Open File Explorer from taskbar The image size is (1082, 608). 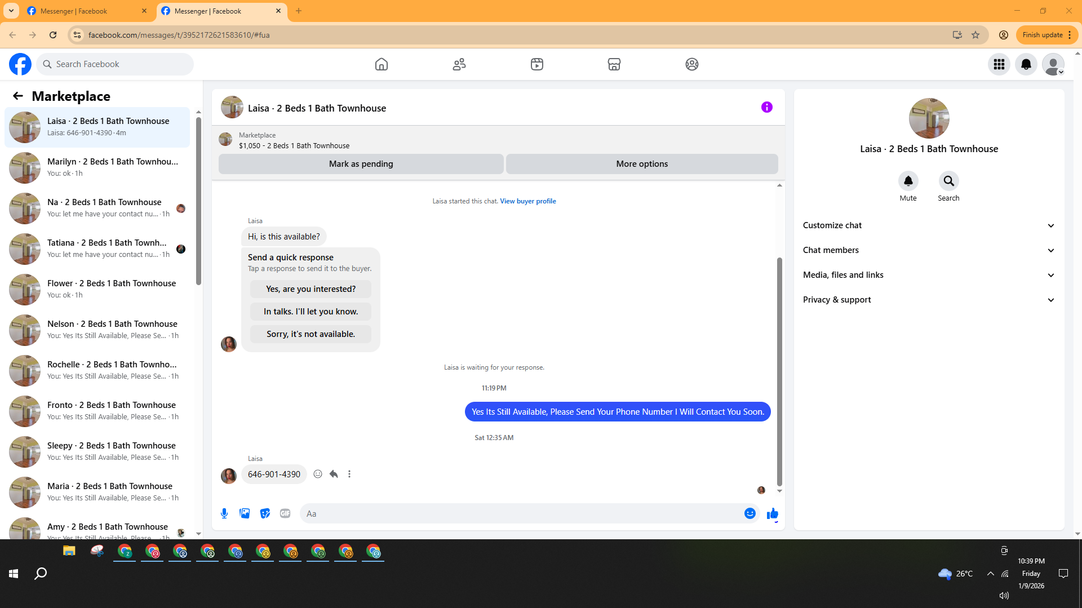pos(69,551)
